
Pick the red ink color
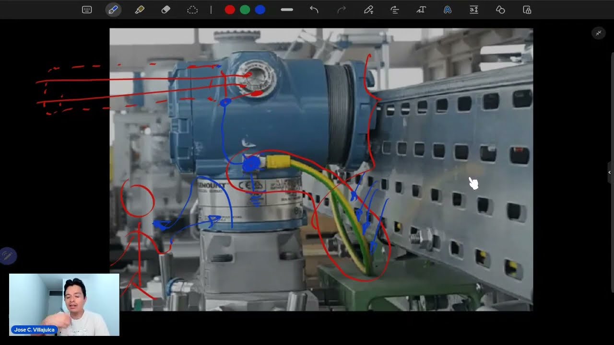click(x=230, y=10)
